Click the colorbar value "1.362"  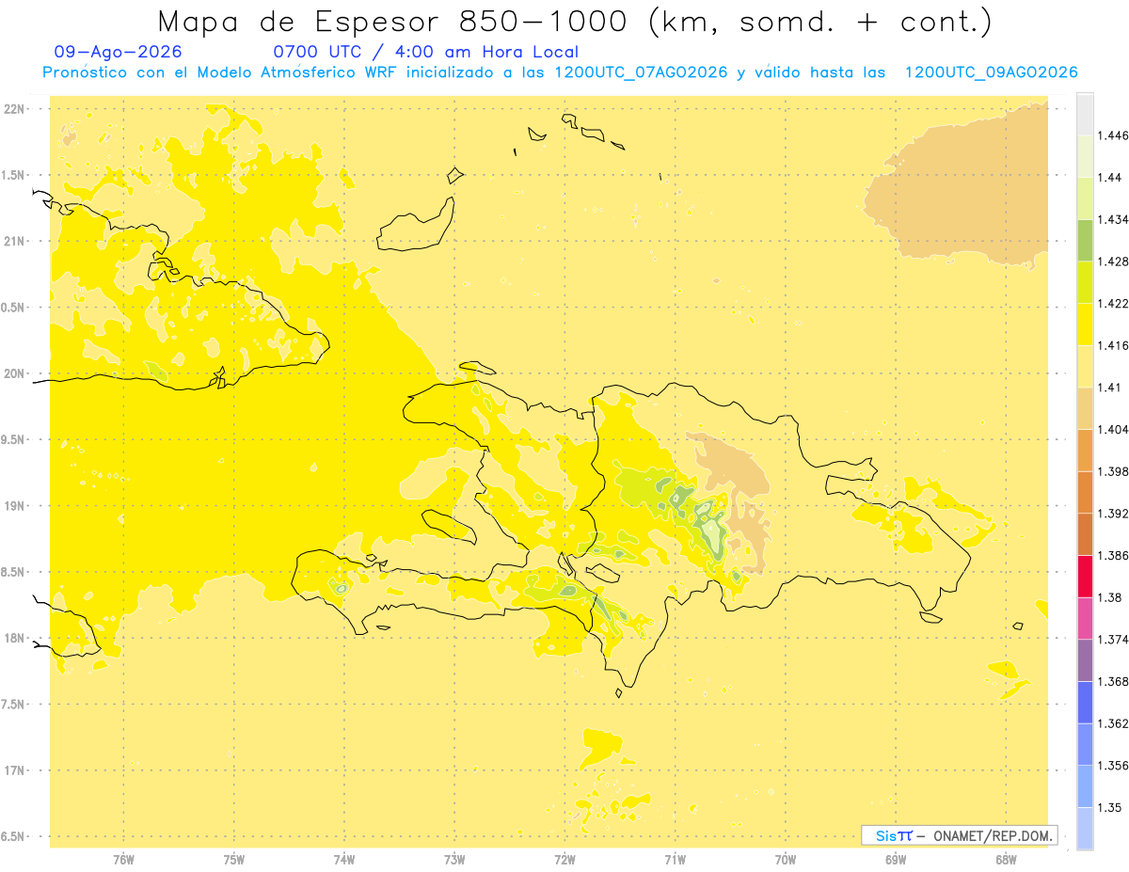[x=1113, y=723]
